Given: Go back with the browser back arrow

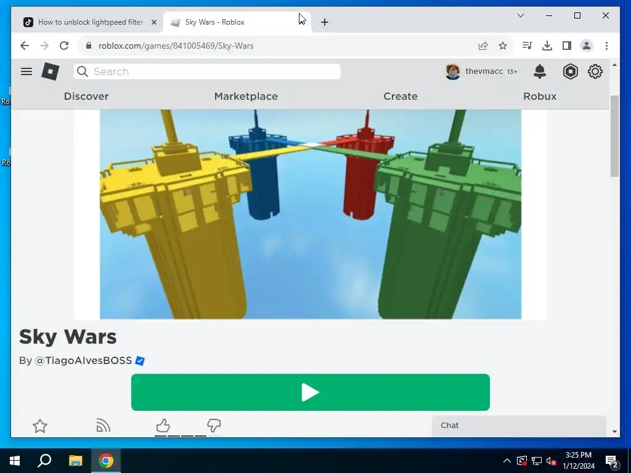Looking at the screenshot, I should coord(25,46).
